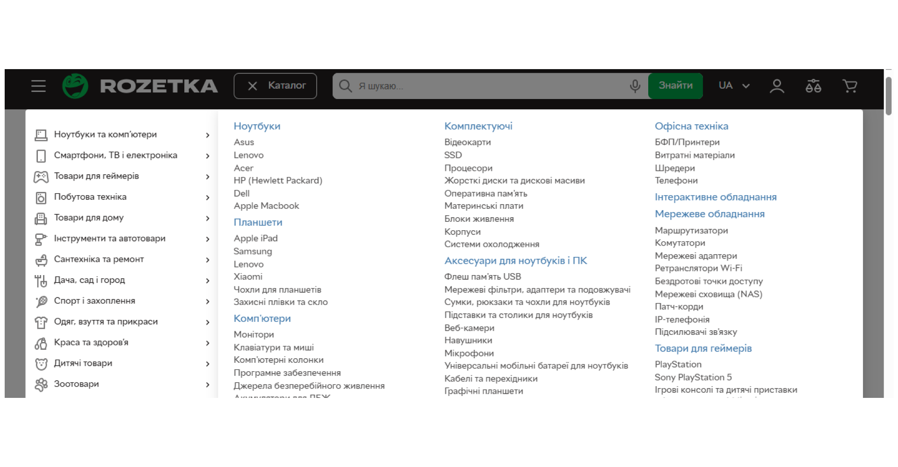Click the perfume icon beside Краса та здоров'я
This screenshot has height=467, width=898.
point(41,343)
